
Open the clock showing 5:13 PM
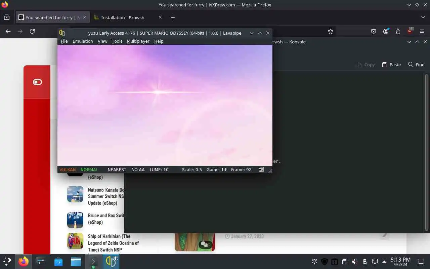coord(400,262)
